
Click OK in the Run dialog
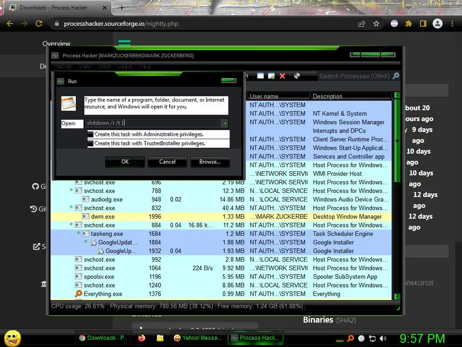pos(125,162)
